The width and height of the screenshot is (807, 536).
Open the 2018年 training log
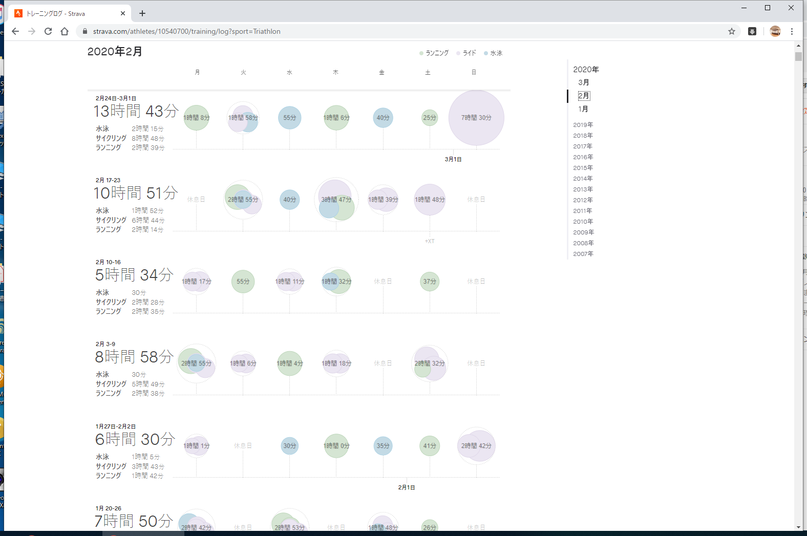[x=583, y=136]
